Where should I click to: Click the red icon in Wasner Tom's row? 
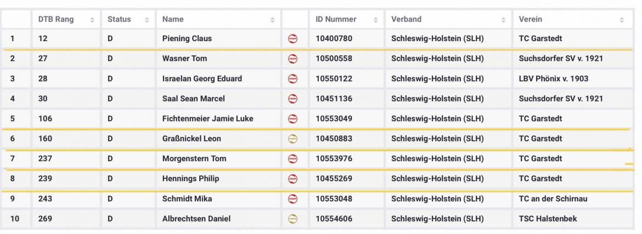[293, 59]
